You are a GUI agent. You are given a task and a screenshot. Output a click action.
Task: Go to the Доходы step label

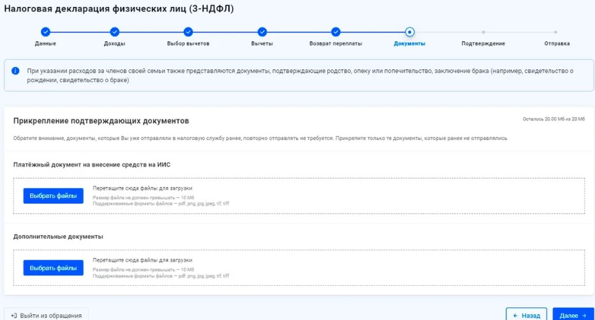pos(115,43)
